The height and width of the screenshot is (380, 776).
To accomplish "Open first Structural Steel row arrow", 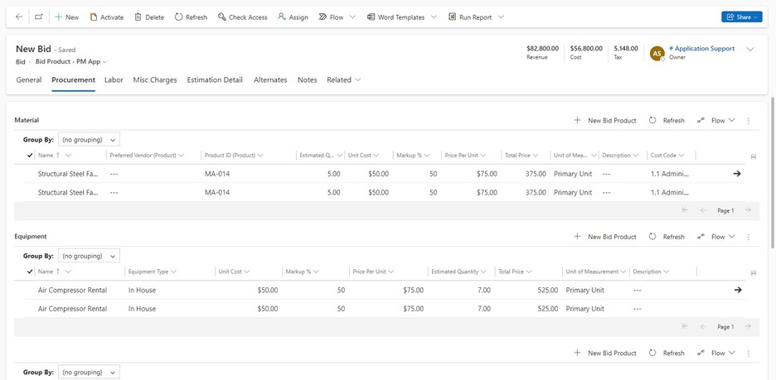I will pos(737,174).
